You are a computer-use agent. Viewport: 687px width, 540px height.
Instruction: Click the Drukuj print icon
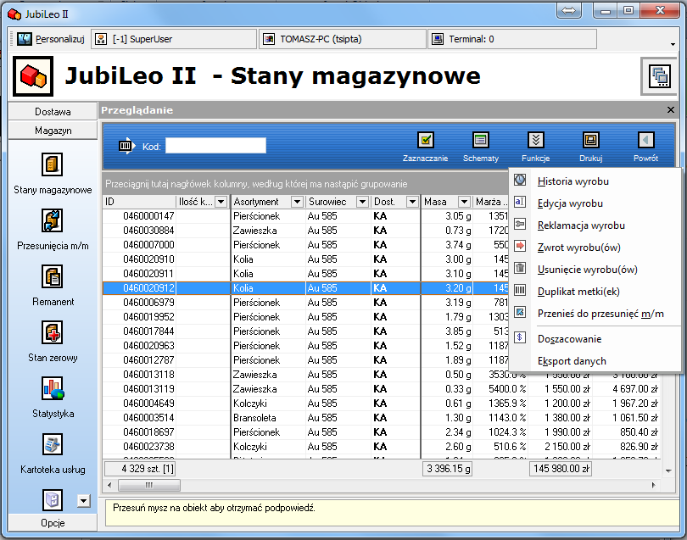(x=590, y=140)
